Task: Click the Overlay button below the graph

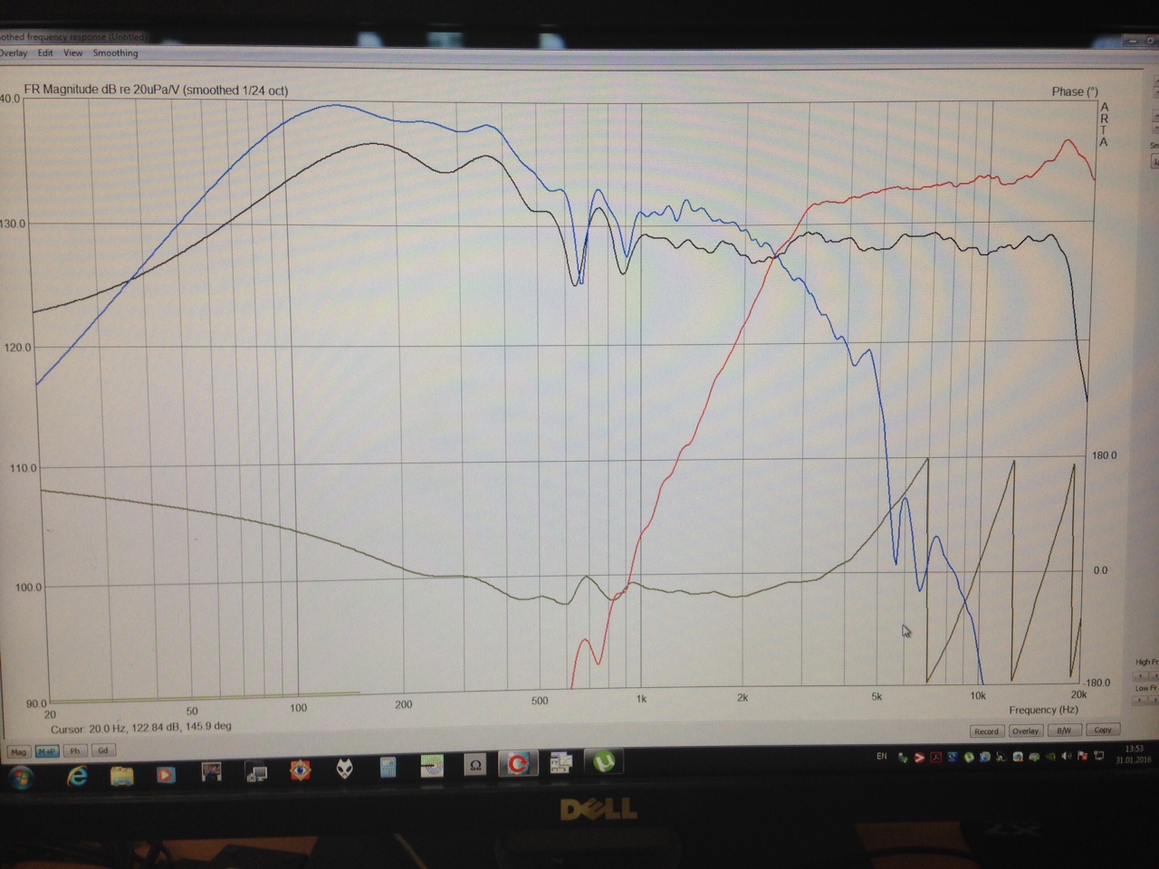Action: pos(1026,731)
